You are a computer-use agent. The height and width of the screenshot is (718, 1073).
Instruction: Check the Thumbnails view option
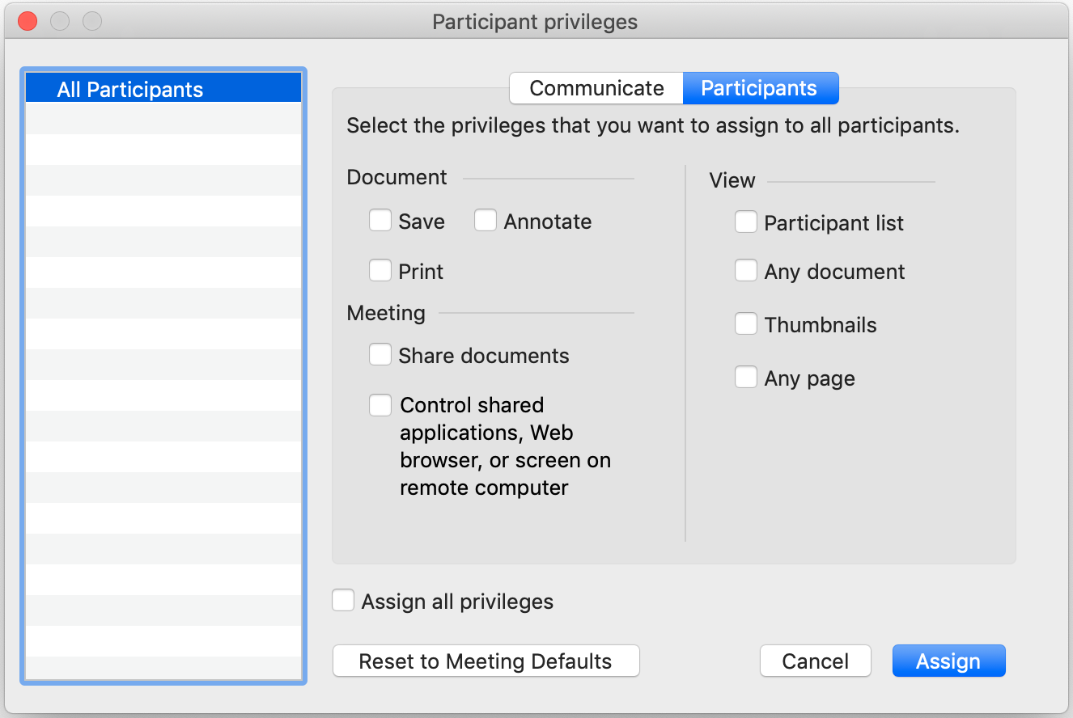746,324
